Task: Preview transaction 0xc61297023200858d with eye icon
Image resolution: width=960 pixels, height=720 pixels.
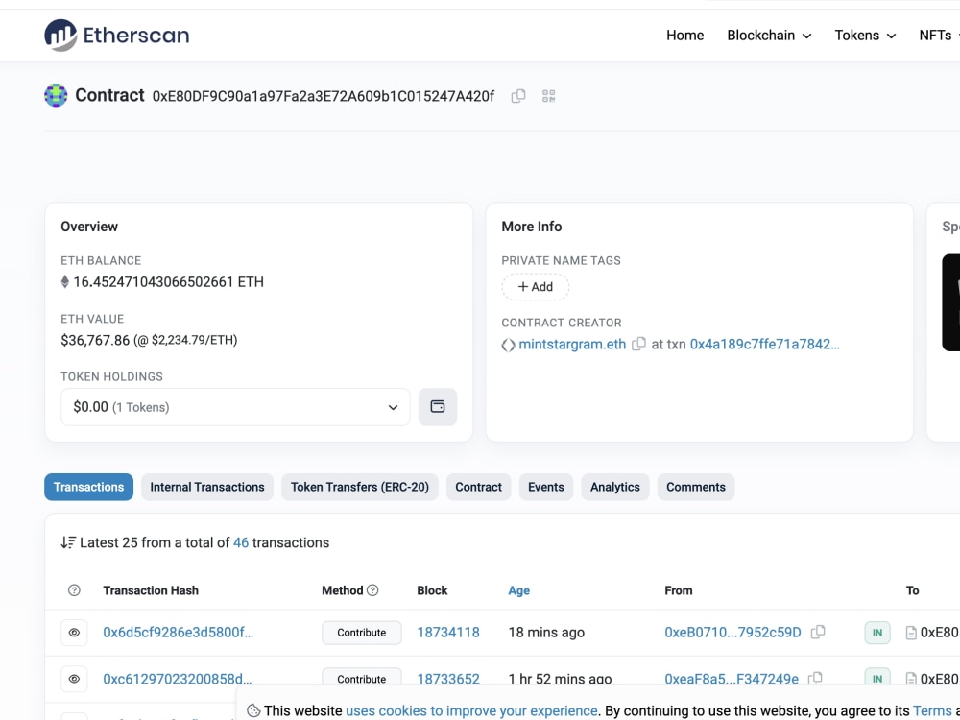Action: 74,679
